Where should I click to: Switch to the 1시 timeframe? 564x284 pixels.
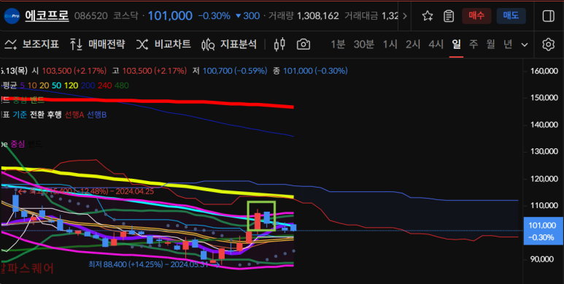(x=390, y=45)
